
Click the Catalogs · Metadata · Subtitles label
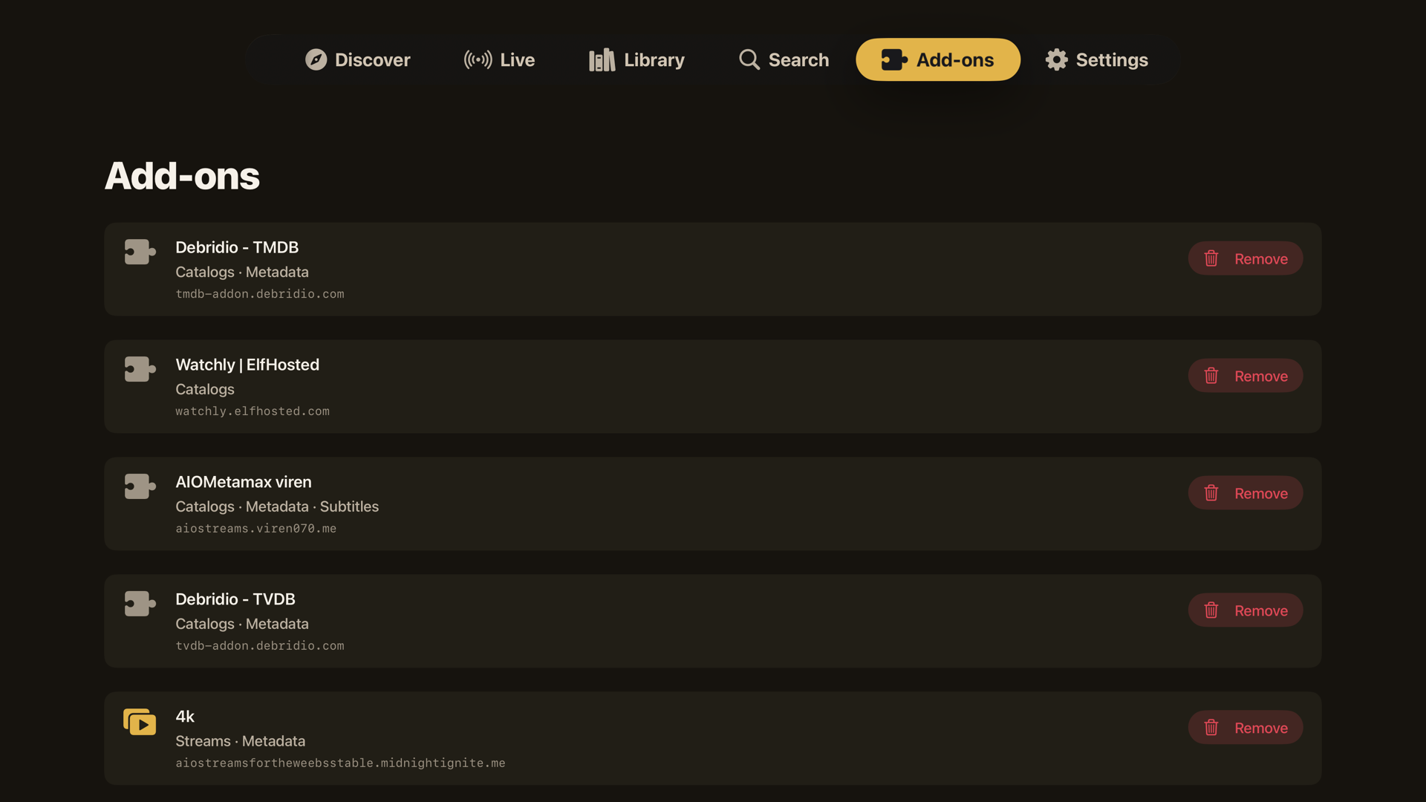[277, 506]
